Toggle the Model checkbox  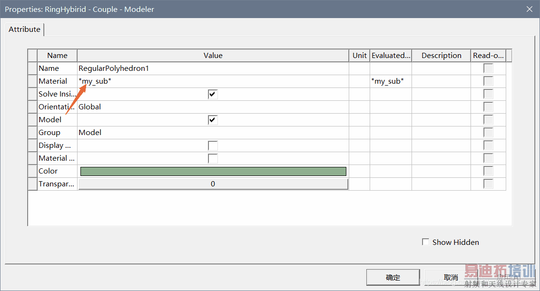pos(213,120)
